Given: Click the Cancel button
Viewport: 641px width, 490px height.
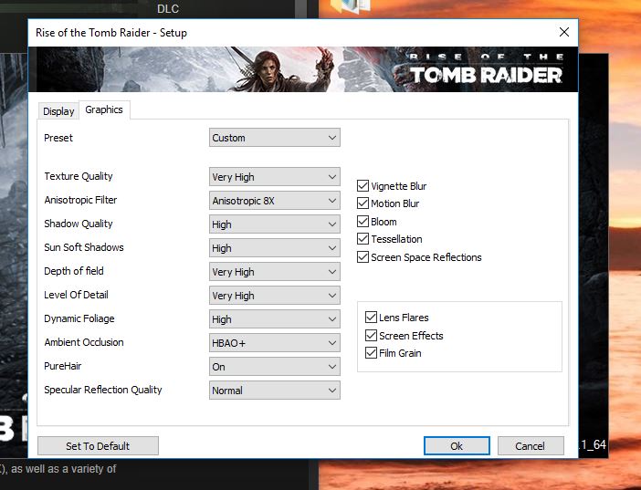Looking at the screenshot, I should click(x=531, y=446).
